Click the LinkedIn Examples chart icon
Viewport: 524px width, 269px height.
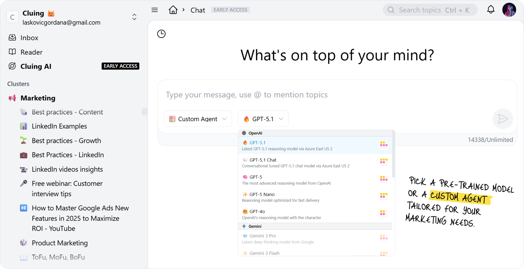point(24,126)
